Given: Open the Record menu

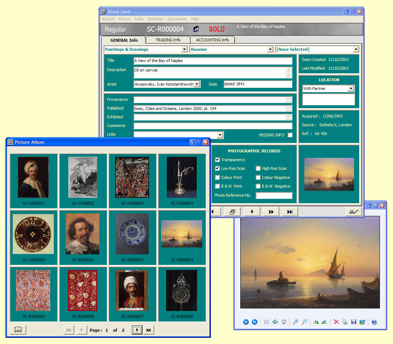Looking at the screenshot, I should [x=108, y=19].
